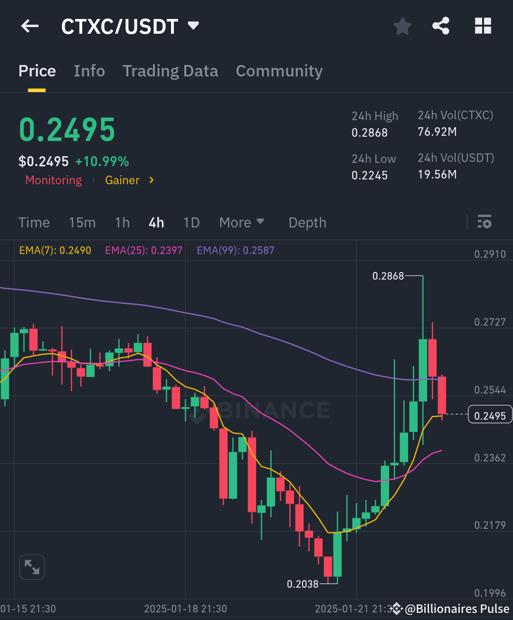513x620 pixels.
Task: Click the Binance diamond logo in the footer
Action: [396, 608]
